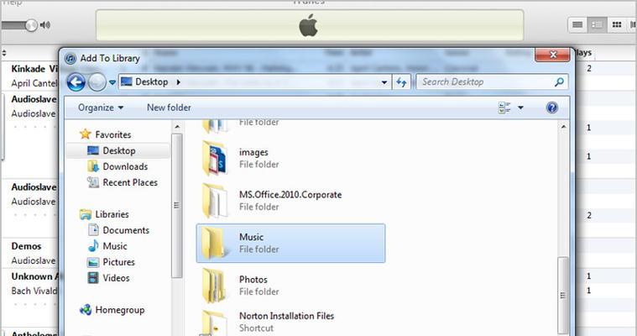637x336 pixels.
Task: Select Kinkade album row in iTunes
Action: click(x=34, y=69)
